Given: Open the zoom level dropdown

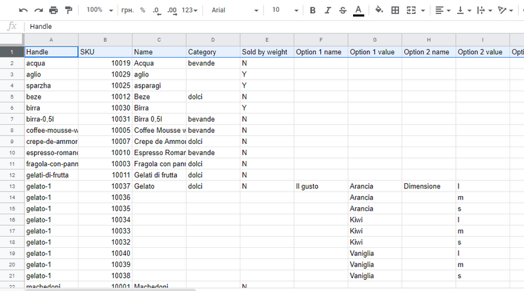Looking at the screenshot, I should (100, 10).
